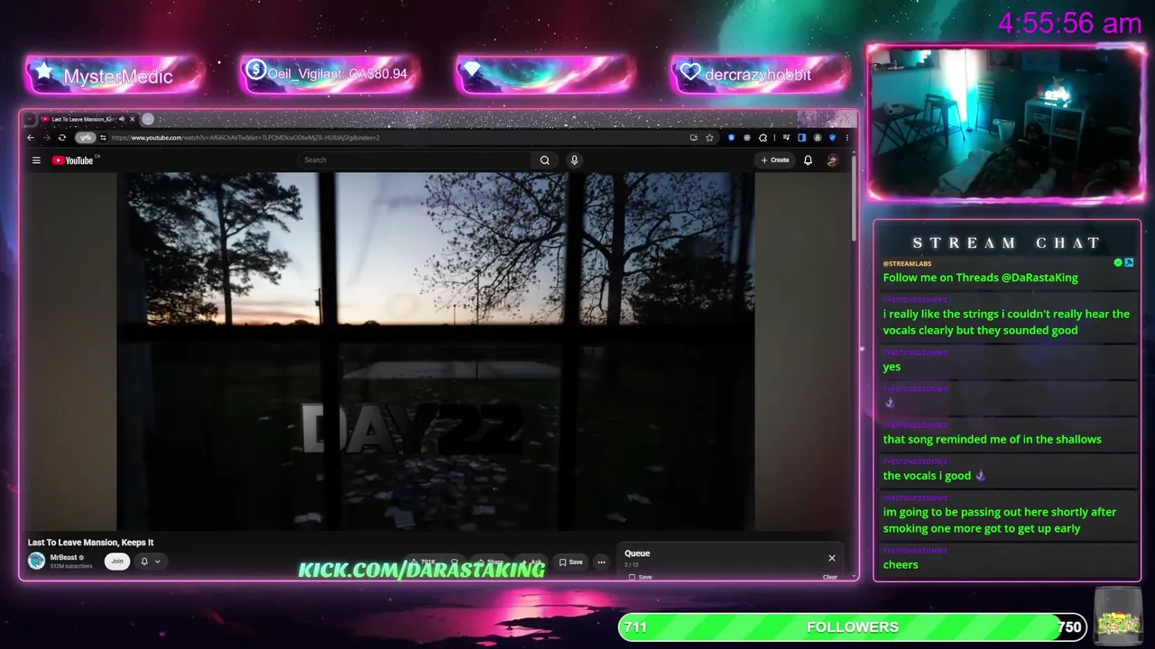1155x649 pixels.
Task: Click the webcam feed thumbnail
Action: (x=1005, y=123)
